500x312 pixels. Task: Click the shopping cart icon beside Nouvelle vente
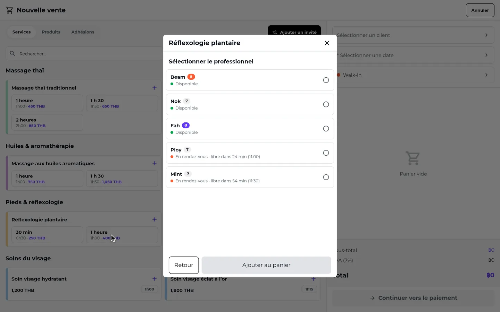click(9, 10)
